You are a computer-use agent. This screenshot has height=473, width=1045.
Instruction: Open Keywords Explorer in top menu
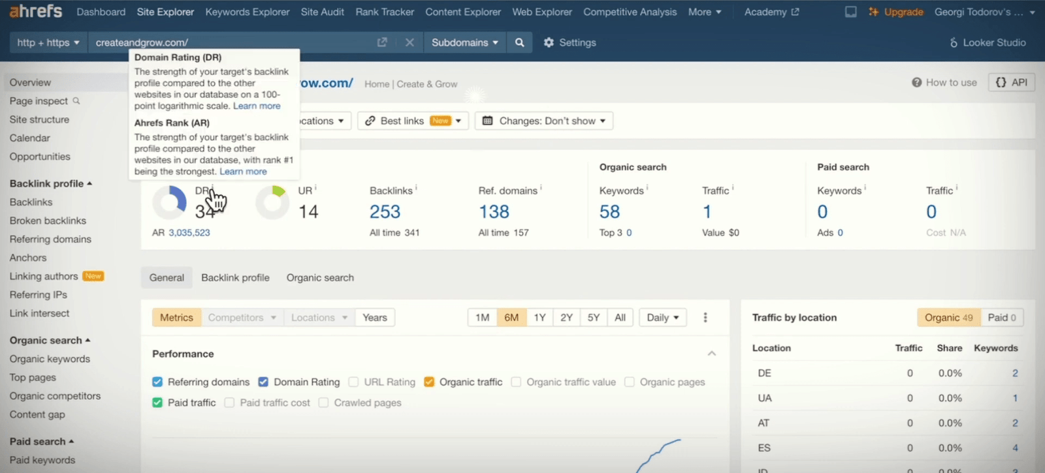click(x=248, y=12)
